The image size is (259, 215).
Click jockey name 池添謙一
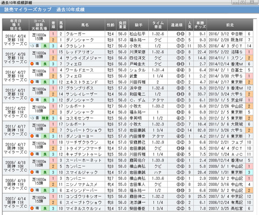(138, 203)
